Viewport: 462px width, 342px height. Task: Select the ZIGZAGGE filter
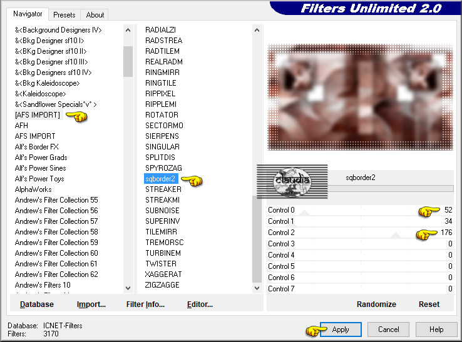pos(162,285)
